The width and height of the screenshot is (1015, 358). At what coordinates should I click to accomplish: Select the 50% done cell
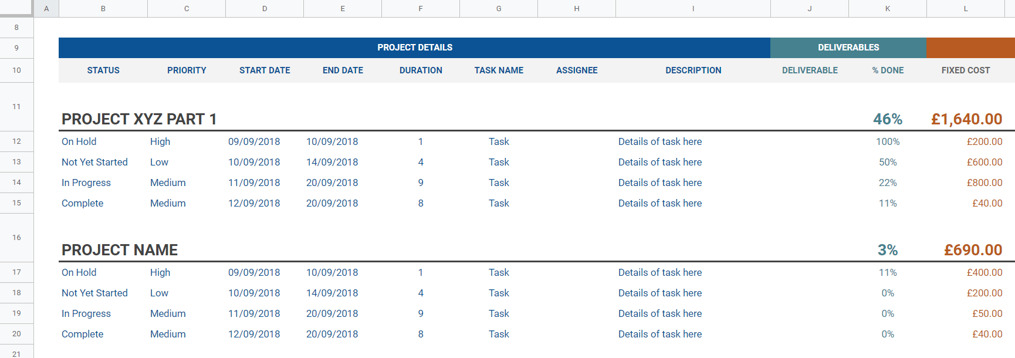click(888, 162)
